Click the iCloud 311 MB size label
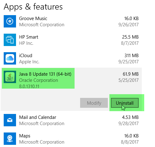Screen dimensions: 155x147 [x=132, y=56]
